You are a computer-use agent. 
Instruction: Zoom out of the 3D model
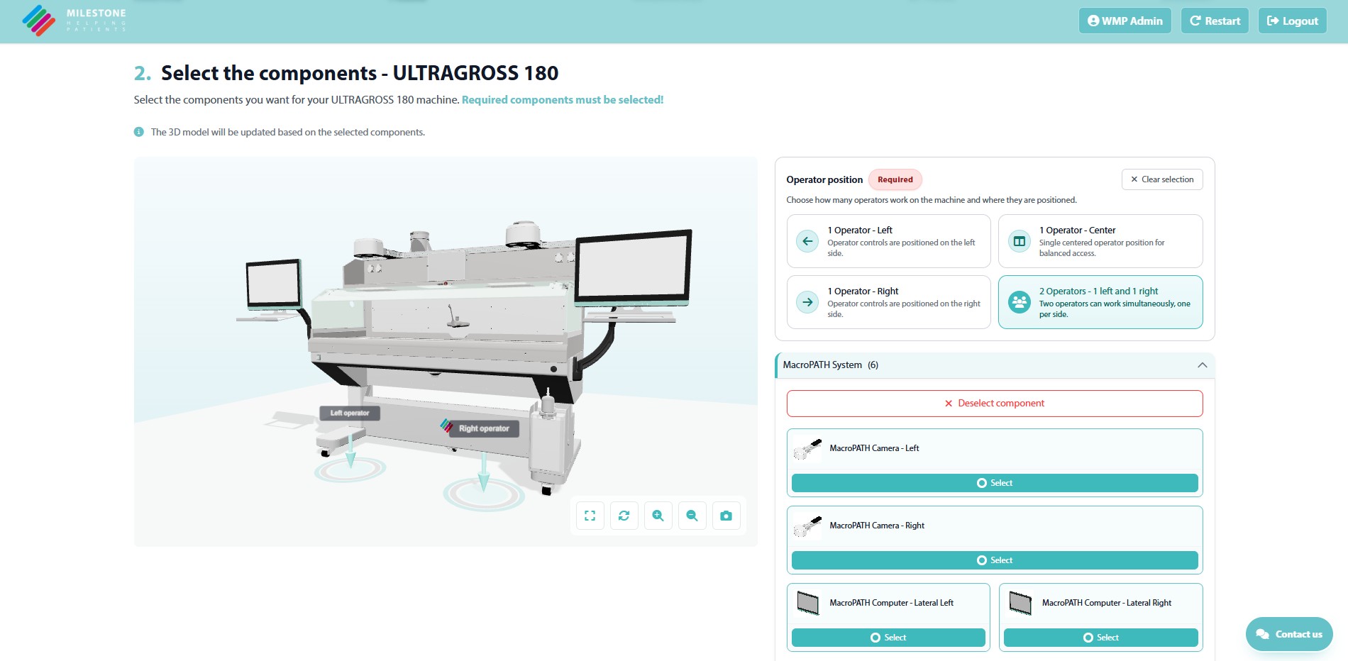pyautogui.click(x=692, y=516)
